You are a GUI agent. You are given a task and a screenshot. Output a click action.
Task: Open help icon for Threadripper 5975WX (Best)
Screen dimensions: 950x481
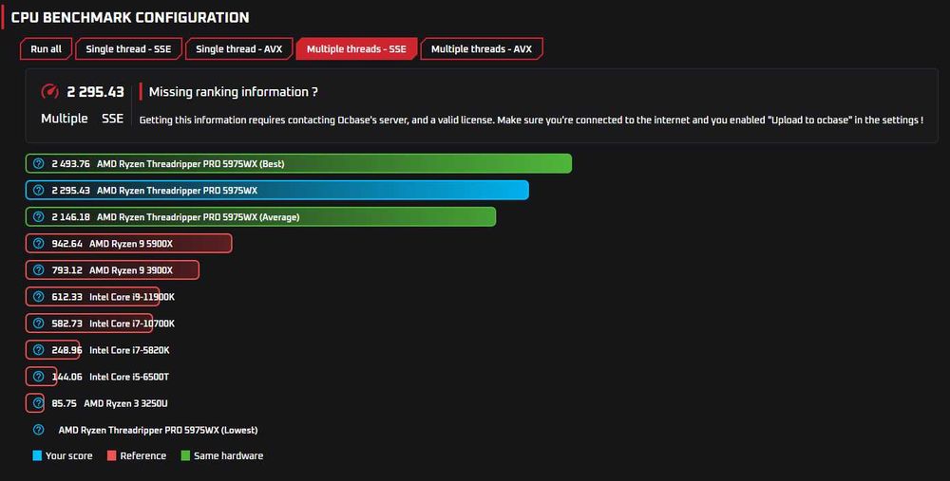[x=38, y=163]
